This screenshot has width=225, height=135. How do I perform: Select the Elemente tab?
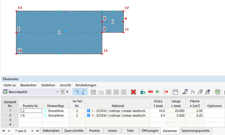[170, 131]
